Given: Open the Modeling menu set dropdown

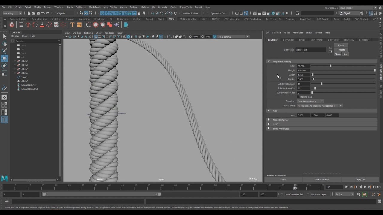Looking at the screenshot, I should click(12, 13).
